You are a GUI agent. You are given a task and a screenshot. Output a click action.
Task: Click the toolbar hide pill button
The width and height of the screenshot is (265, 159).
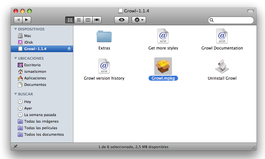251,11
